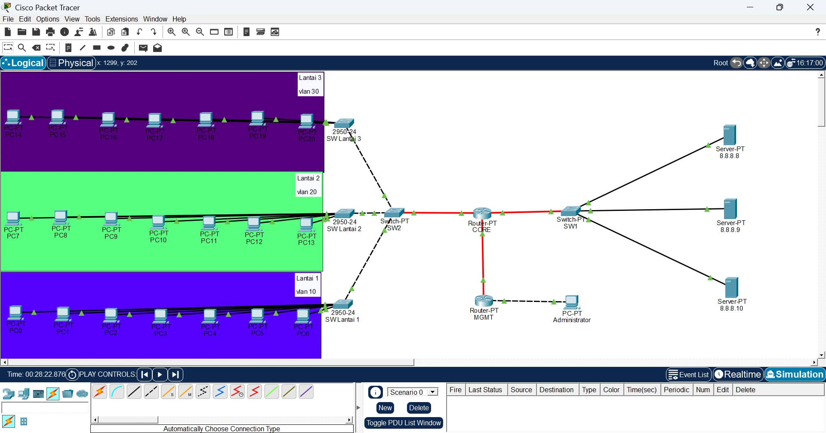Switch to Logical workspace

coord(23,63)
